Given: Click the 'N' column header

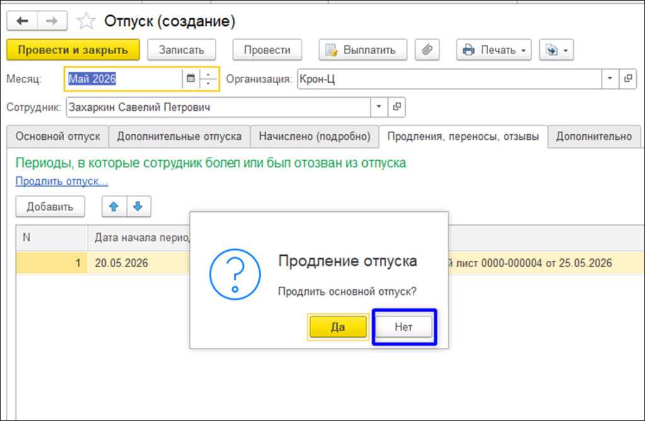Looking at the screenshot, I should coord(52,238).
